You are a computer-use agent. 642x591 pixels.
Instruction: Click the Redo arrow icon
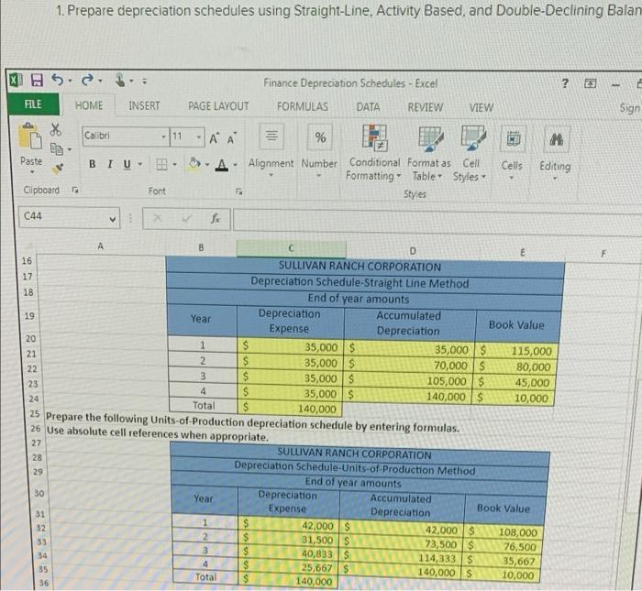pyautogui.click(x=87, y=80)
